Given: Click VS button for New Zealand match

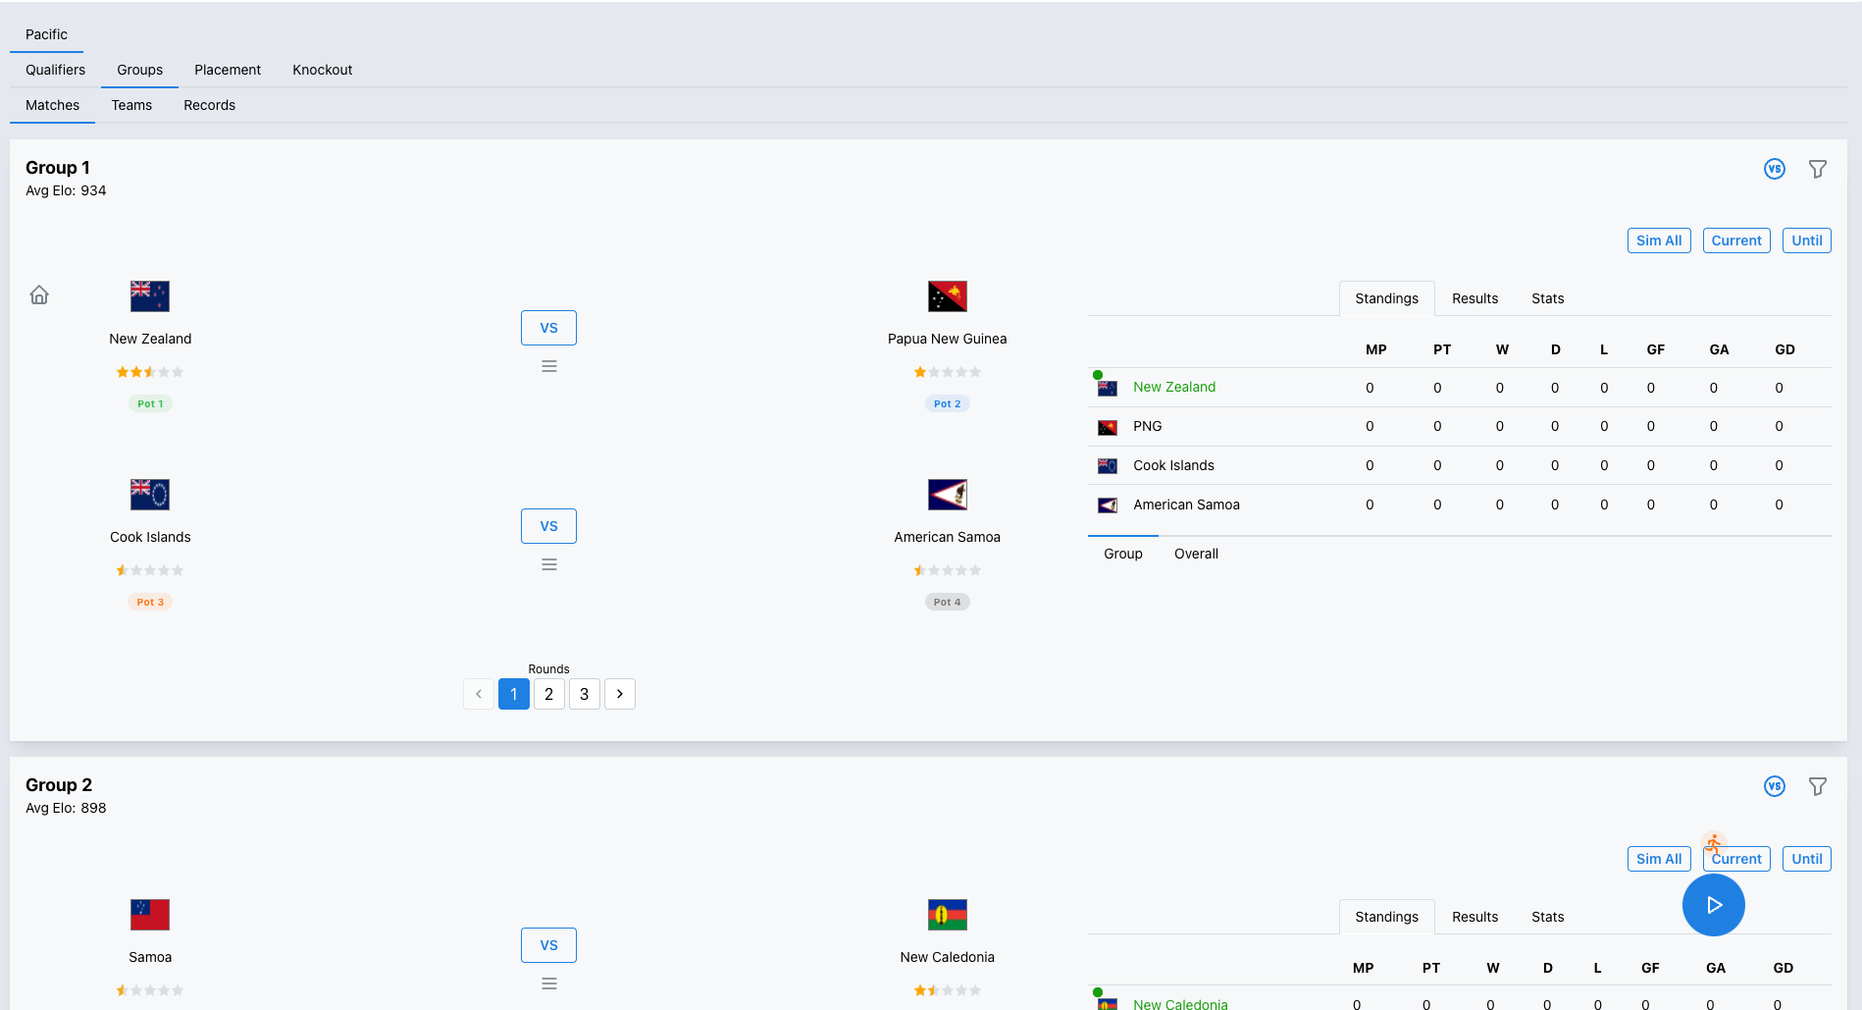Looking at the screenshot, I should click(548, 328).
